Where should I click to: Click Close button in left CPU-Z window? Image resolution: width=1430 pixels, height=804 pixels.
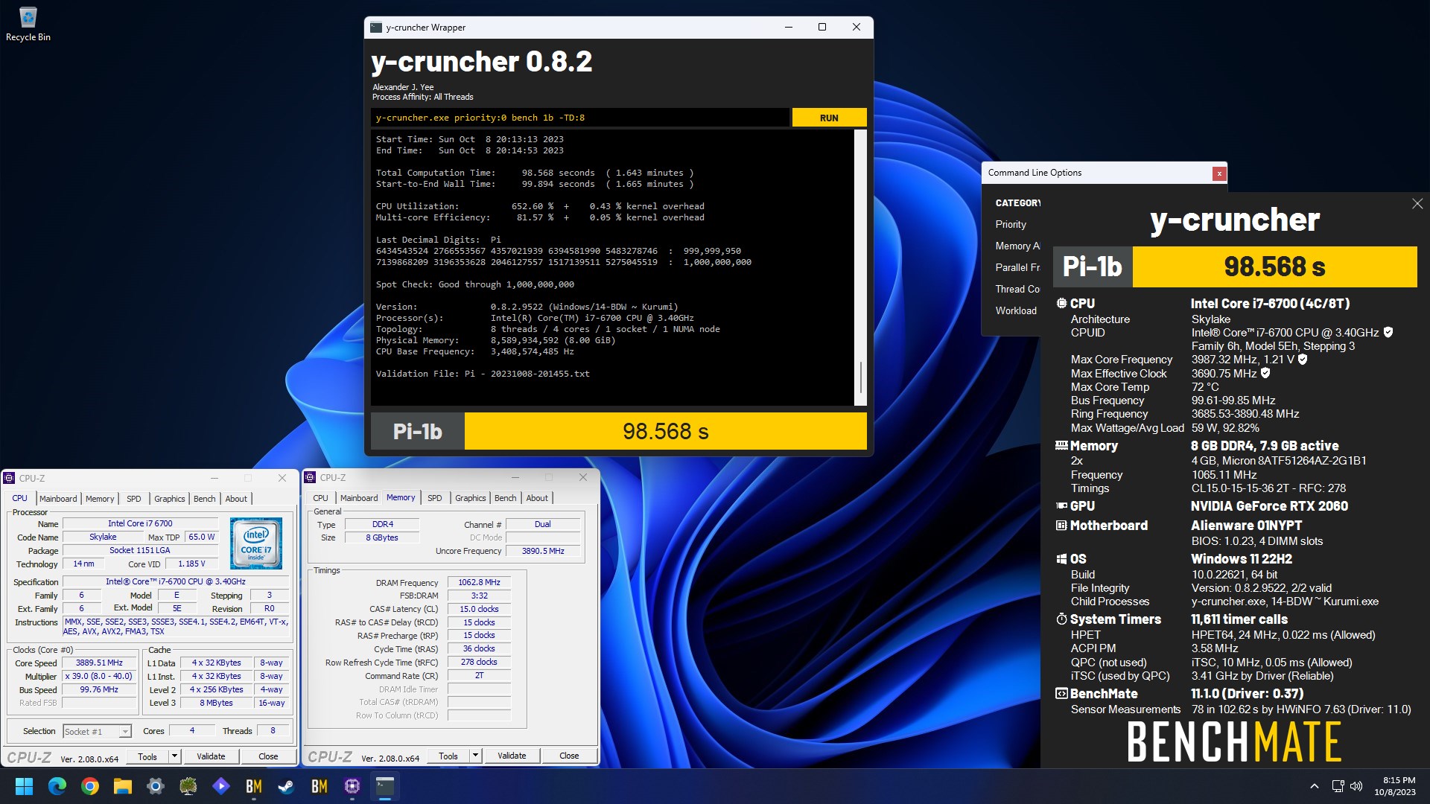(268, 756)
